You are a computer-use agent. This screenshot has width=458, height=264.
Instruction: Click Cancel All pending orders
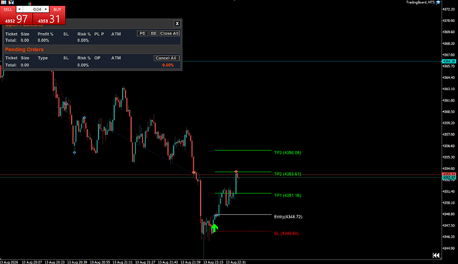[x=166, y=58]
